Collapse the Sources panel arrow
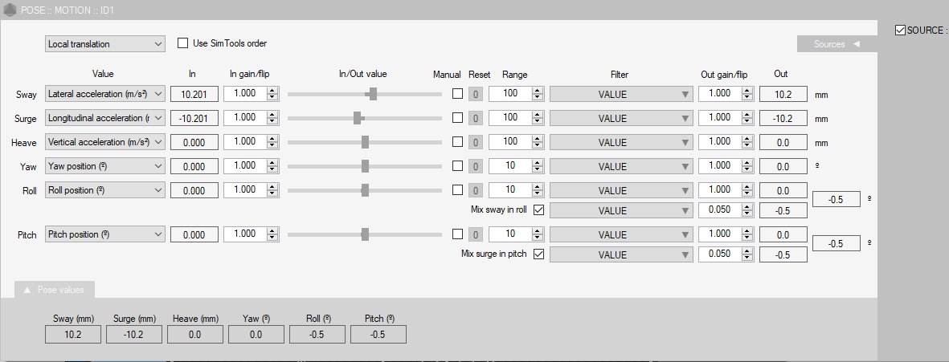Viewport: 949px width, 362px height. pyautogui.click(x=857, y=44)
